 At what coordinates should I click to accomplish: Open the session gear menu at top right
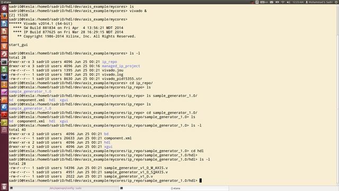coord(336,2)
